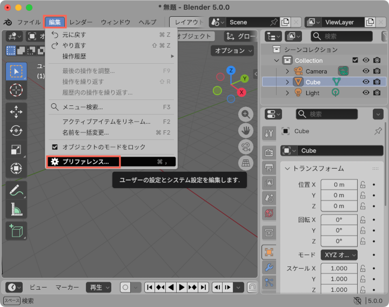Click the viewport zoom magnifier icon
The image size is (389, 307).
point(246,114)
